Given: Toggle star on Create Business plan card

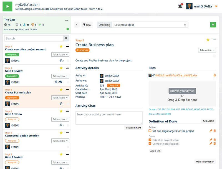Looking at the screenshot, I should tap(61, 90).
